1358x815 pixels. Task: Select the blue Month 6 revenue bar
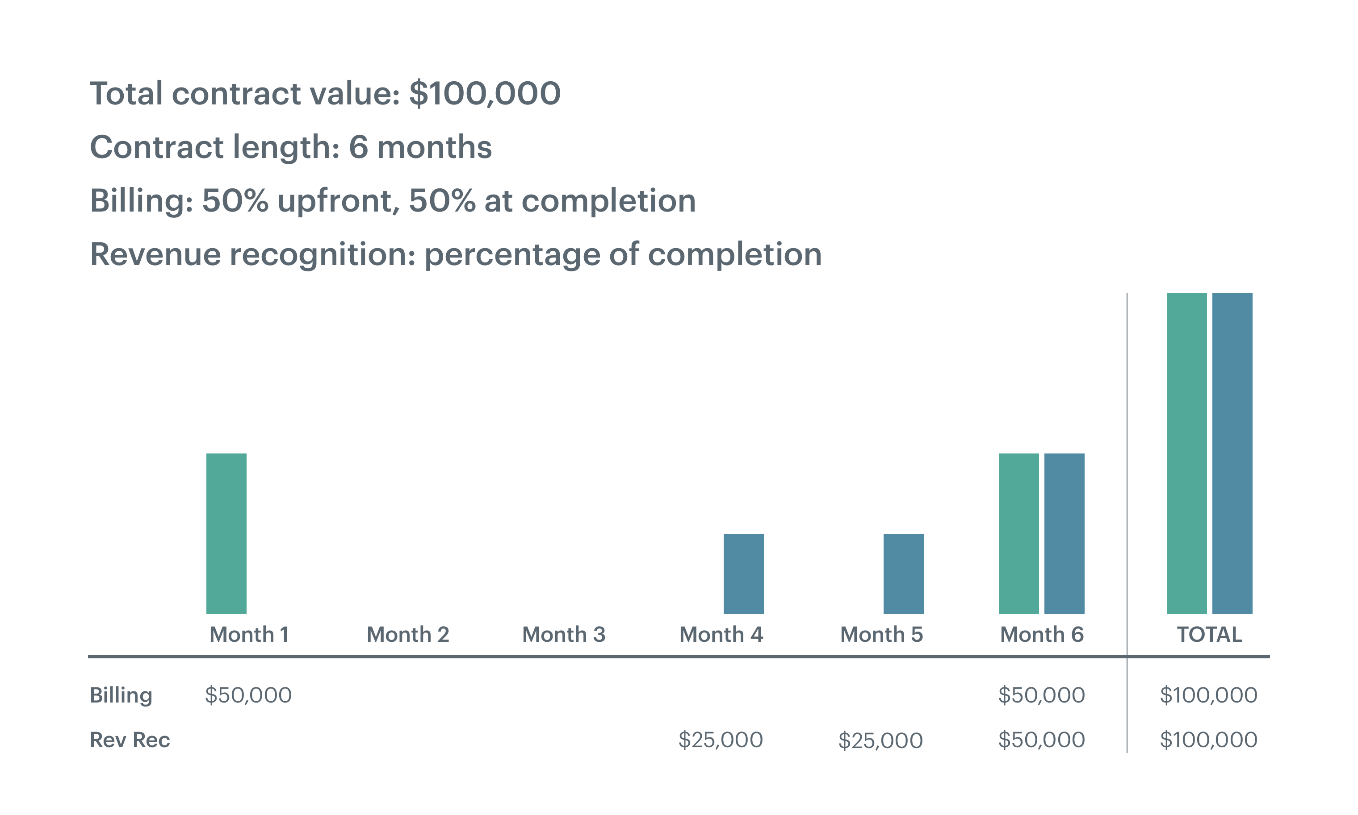click(1064, 533)
